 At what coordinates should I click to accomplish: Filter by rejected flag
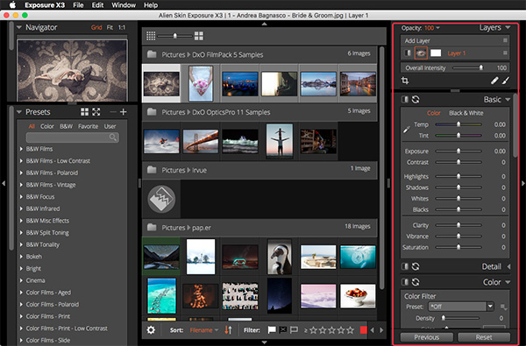point(283,330)
